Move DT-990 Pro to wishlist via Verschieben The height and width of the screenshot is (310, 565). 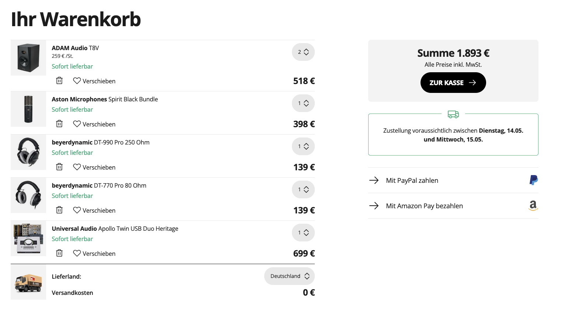[x=98, y=167]
